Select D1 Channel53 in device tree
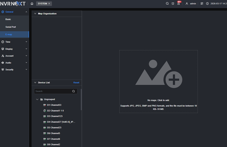 pos(54,105)
